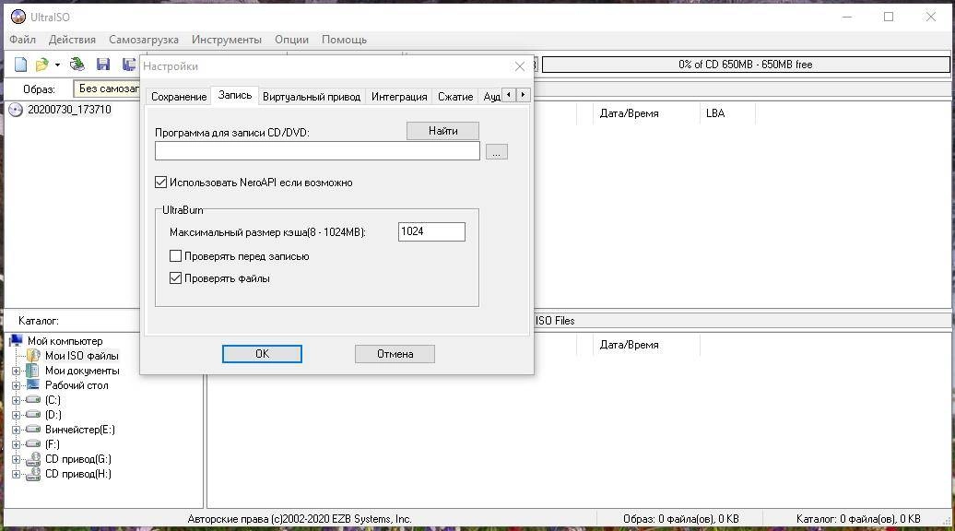
Task: Click the UltraISO title bar logo
Action: (x=18, y=17)
